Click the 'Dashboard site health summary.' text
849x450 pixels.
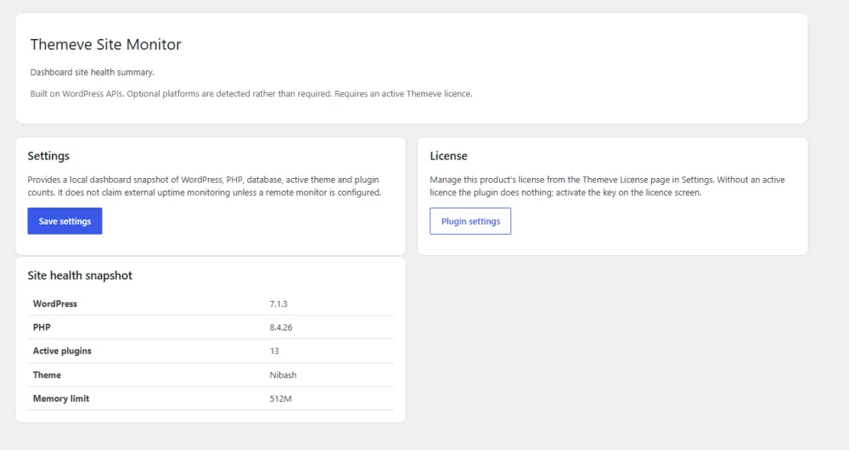click(x=92, y=72)
